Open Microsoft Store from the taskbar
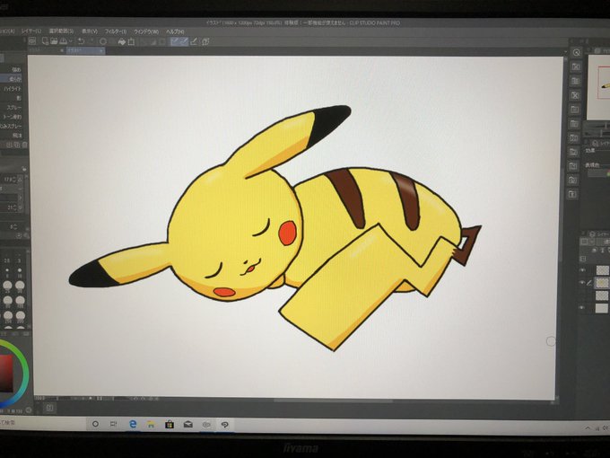The height and width of the screenshot is (458, 610). pos(170,425)
